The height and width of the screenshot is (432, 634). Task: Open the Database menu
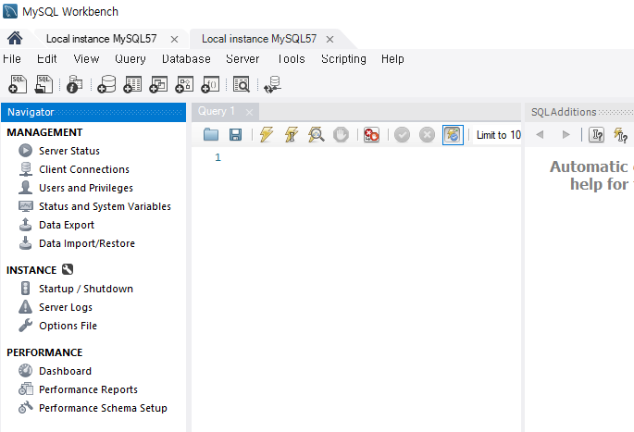pyautogui.click(x=186, y=59)
